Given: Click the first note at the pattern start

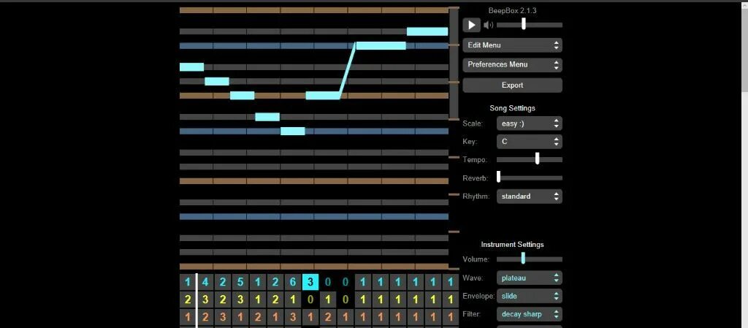Looking at the screenshot, I should (192, 67).
